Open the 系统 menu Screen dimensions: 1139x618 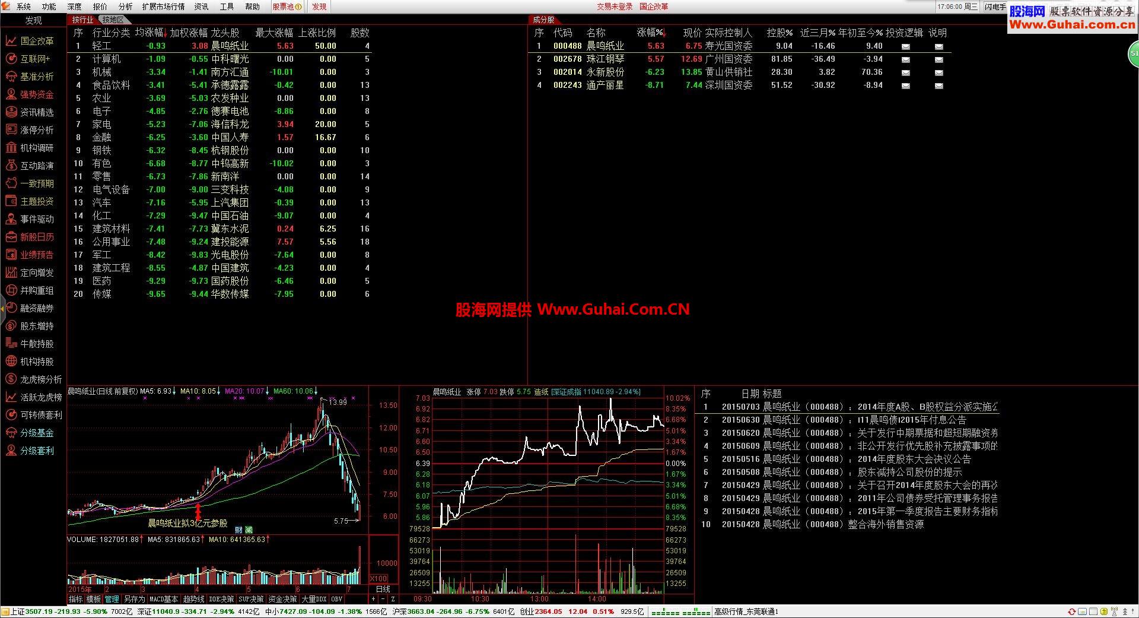[24, 7]
